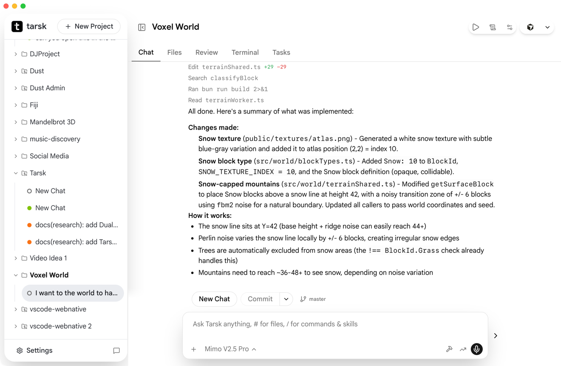Start voice input with the microphone icon
This screenshot has height=366, width=561.
pos(476,349)
